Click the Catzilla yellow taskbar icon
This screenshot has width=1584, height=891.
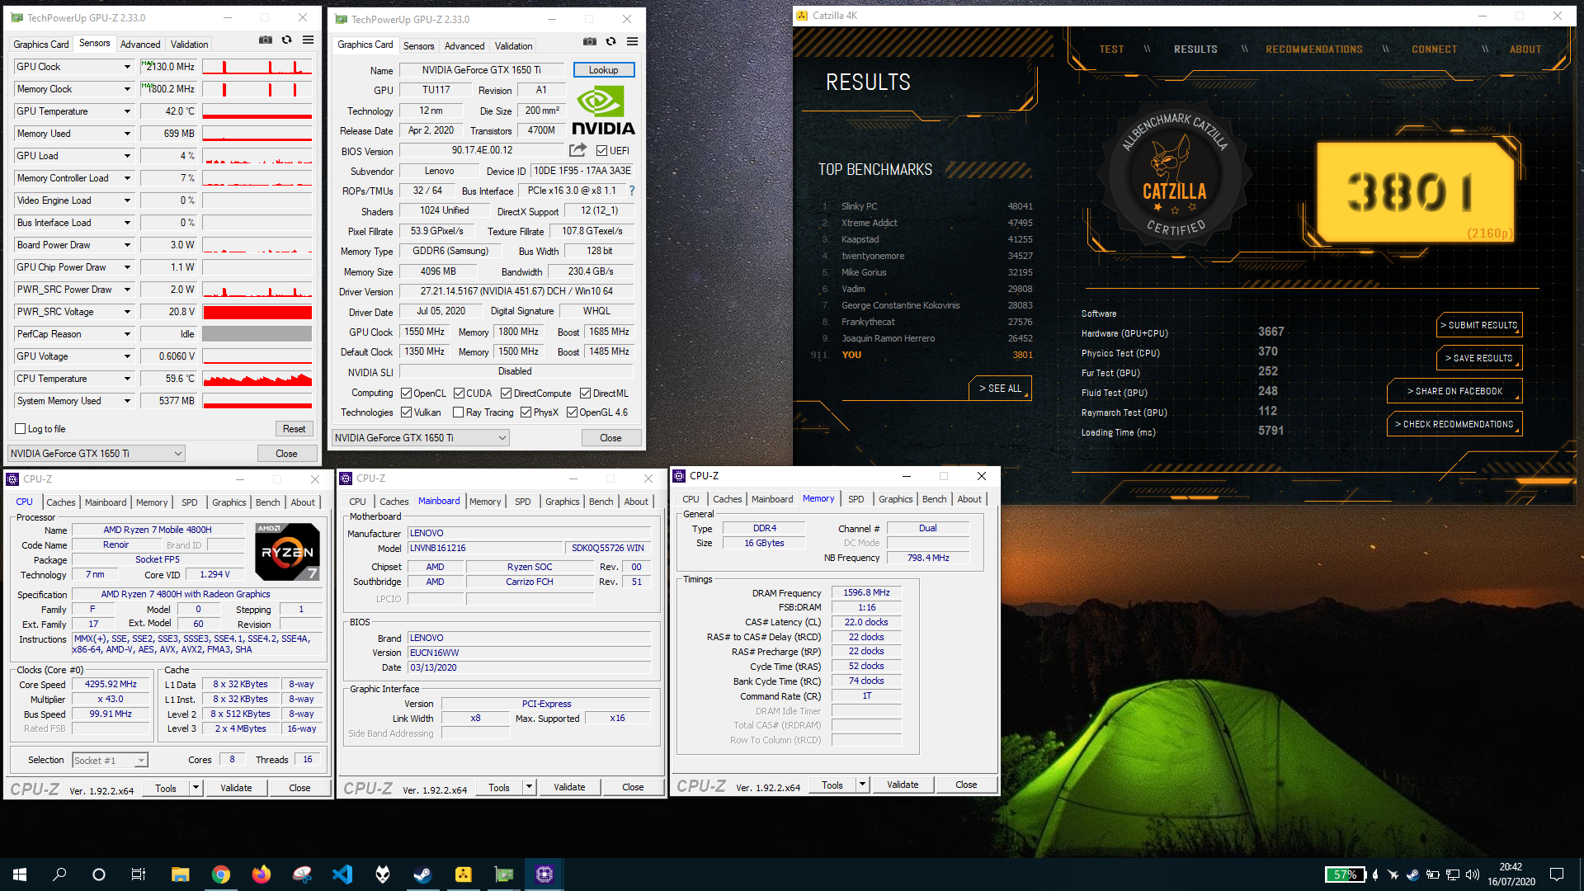click(463, 874)
